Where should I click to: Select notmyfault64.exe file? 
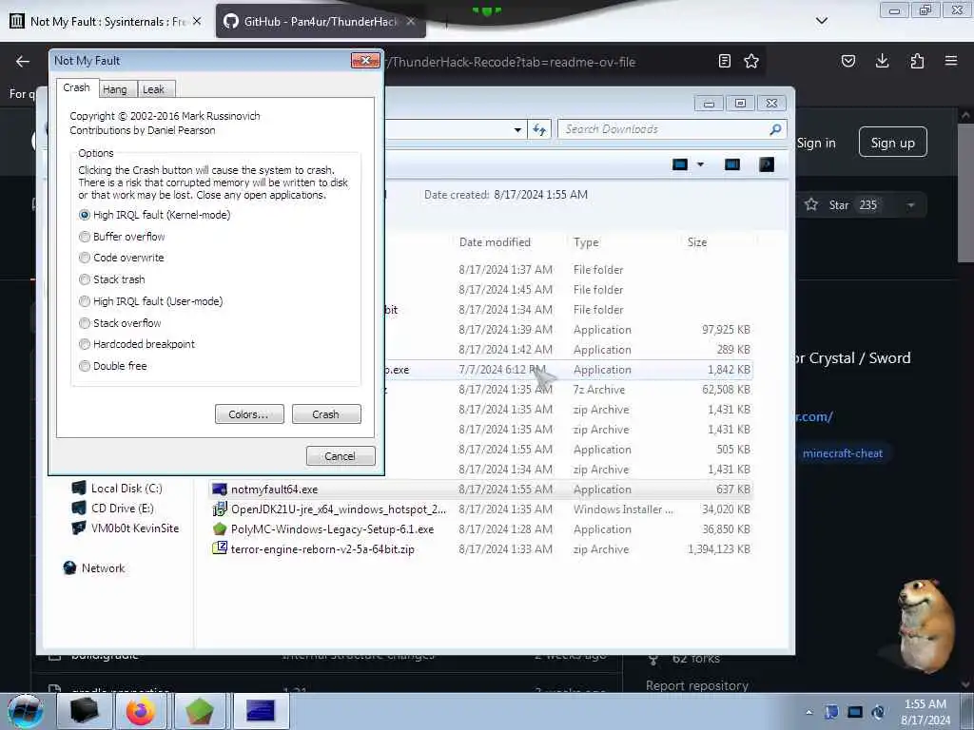(x=481, y=490)
